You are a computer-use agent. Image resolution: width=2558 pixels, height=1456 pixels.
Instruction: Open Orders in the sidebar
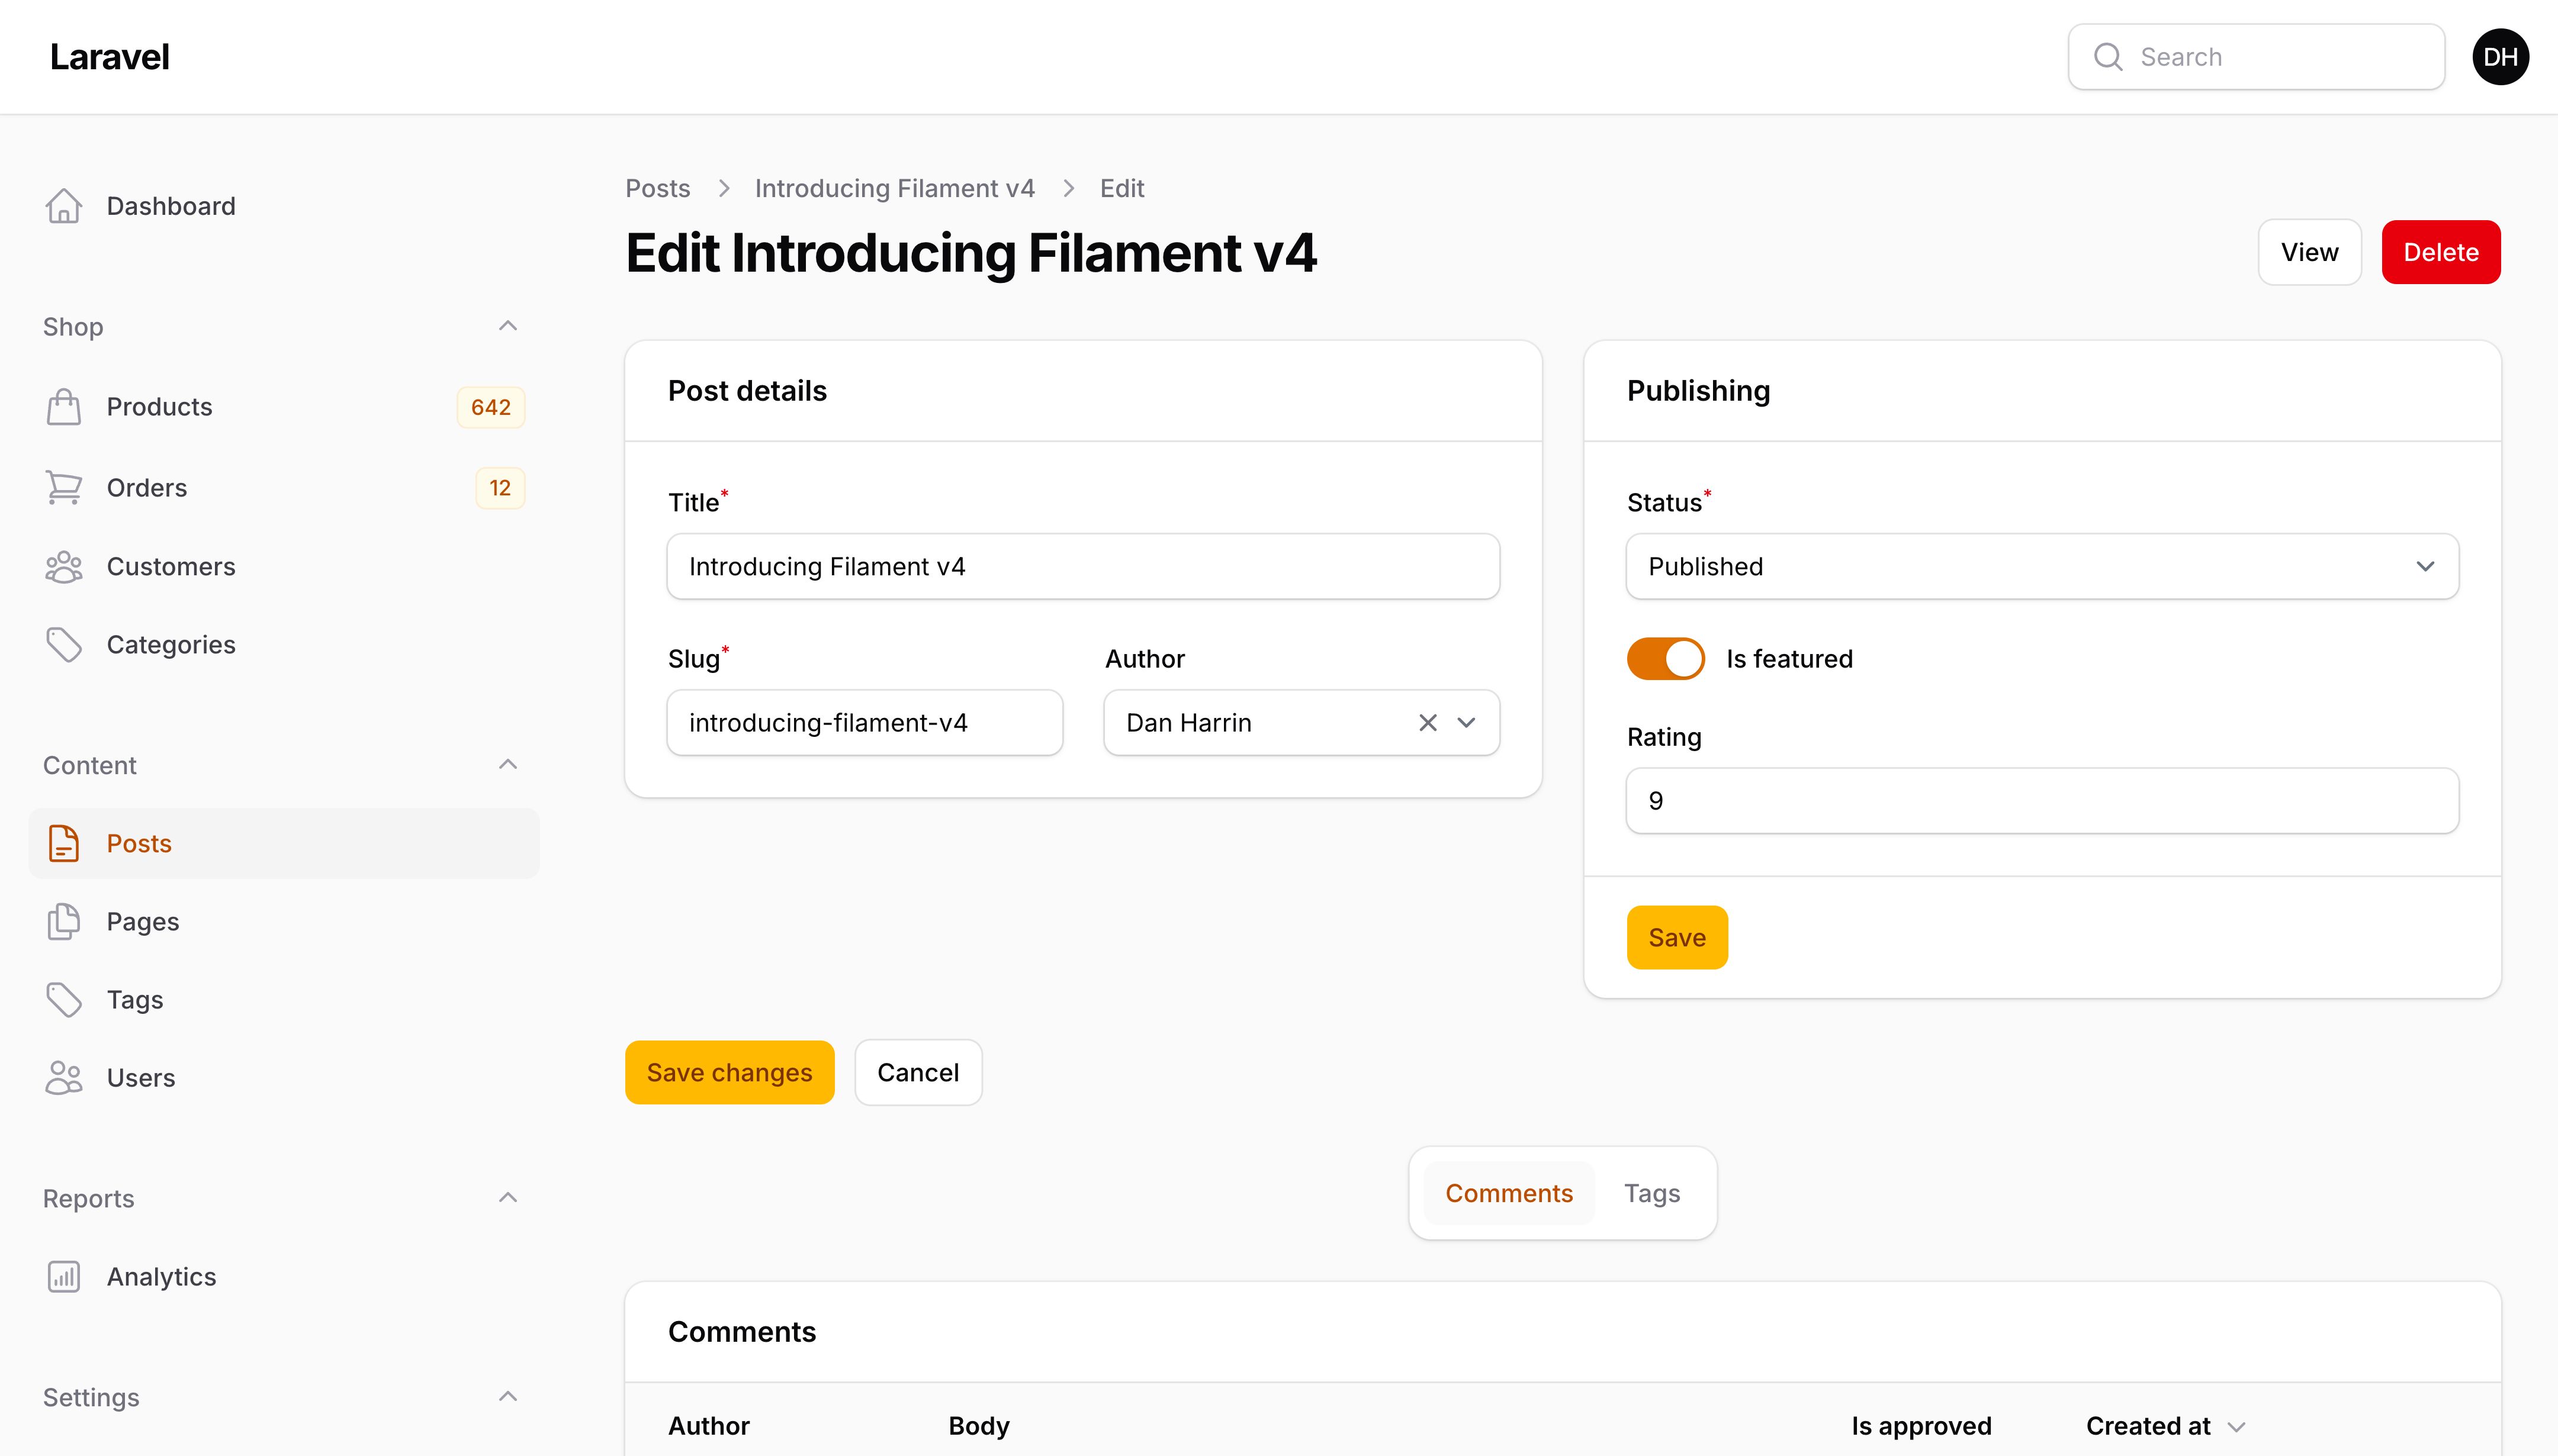click(x=284, y=488)
